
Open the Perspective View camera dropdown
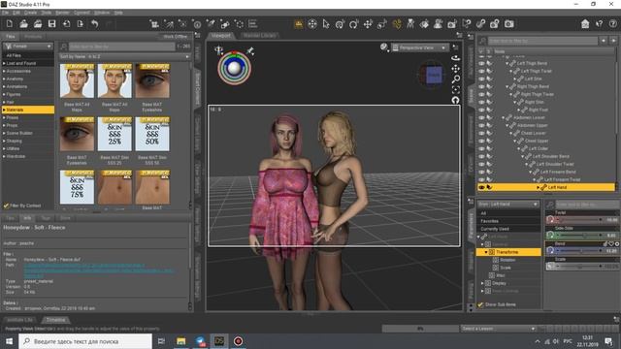pyautogui.click(x=420, y=48)
